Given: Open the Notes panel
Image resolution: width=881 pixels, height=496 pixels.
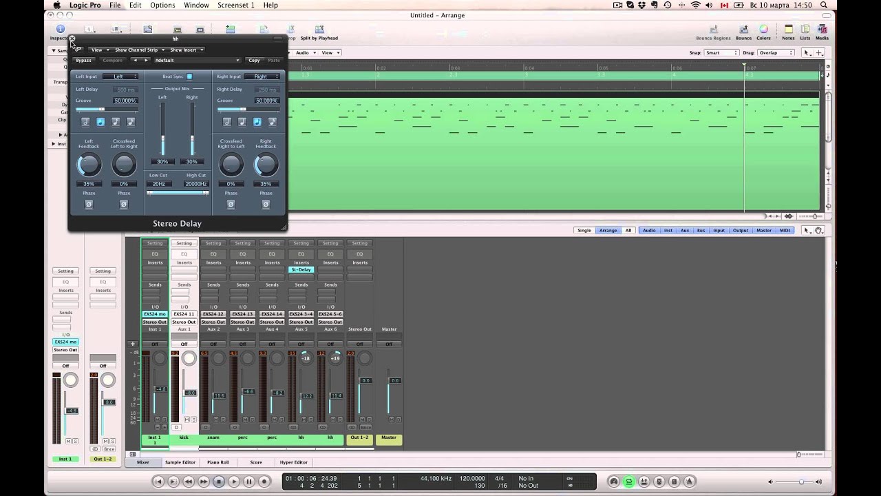Looking at the screenshot, I should (788, 32).
